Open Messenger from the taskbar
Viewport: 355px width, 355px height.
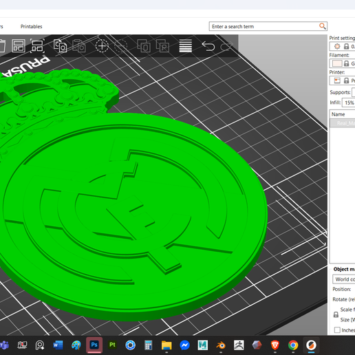coord(184,345)
